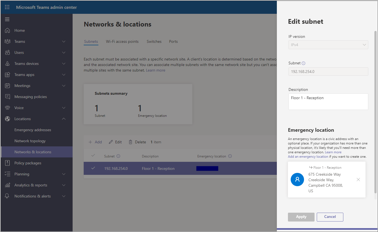The width and height of the screenshot is (378, 232).
Task: Expand the Teams devices chevron
Action: coord(64,64)
